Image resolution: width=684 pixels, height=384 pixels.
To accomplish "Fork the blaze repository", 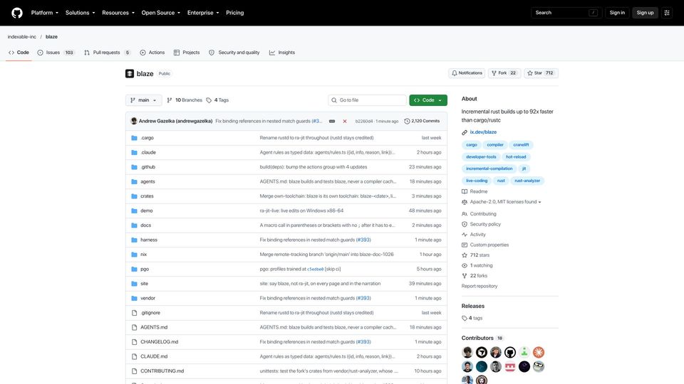I will pos(504,73).
